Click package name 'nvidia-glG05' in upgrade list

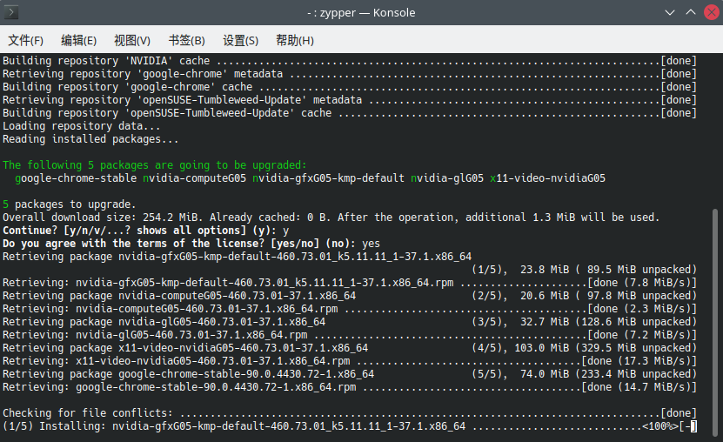click(x=447, y=178)
